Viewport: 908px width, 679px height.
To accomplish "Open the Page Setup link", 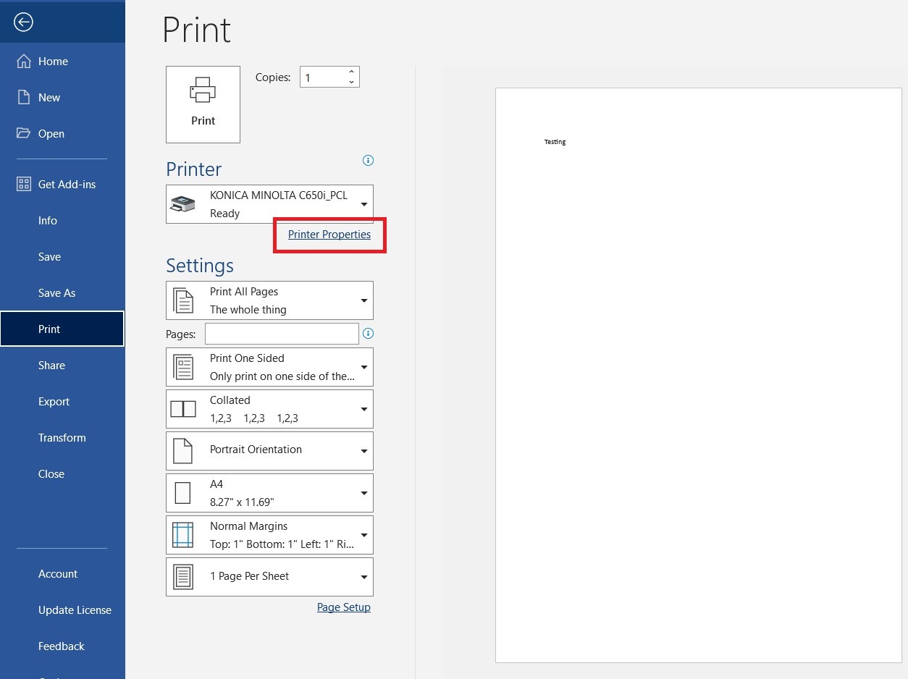I will 343,607.
